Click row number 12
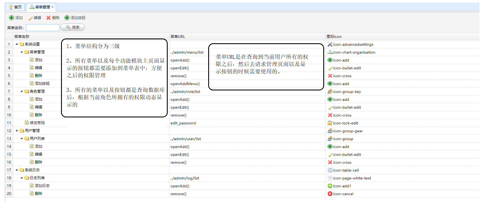 tap(9, 131)
